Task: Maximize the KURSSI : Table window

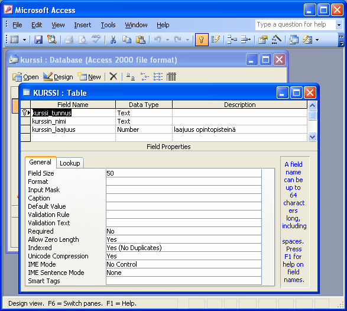Action: click(x=296, y=92)
